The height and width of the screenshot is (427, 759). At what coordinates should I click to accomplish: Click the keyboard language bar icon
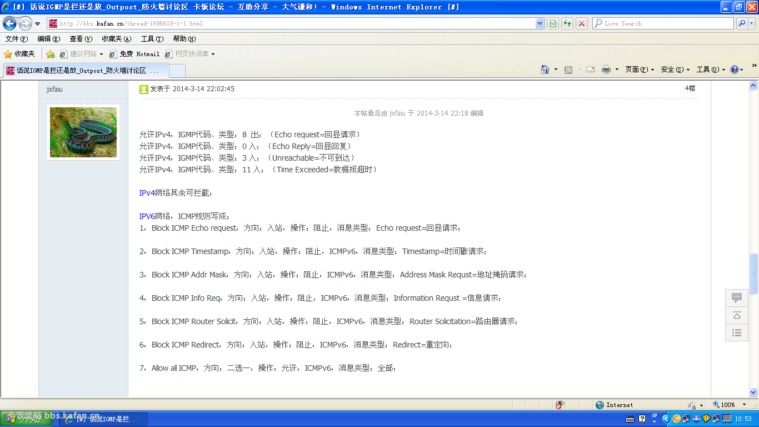(x=631, y=419)
